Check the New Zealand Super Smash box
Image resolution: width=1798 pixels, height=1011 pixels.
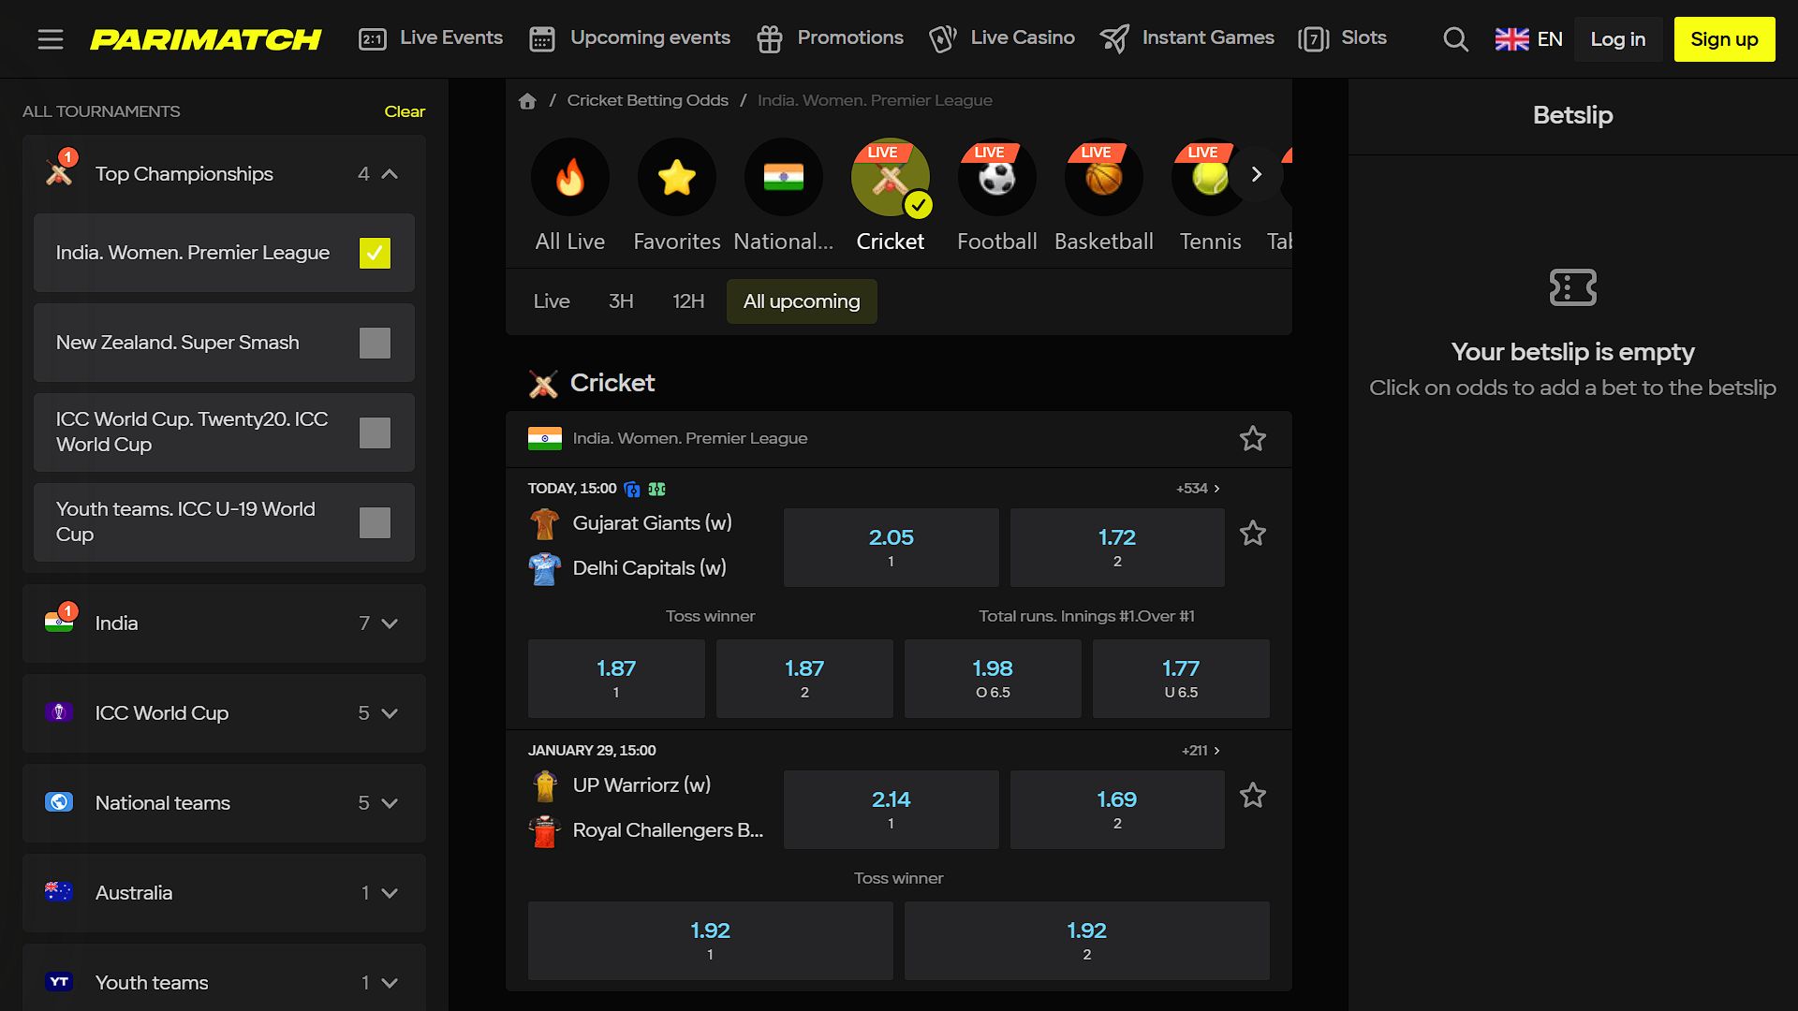click(375, 343)
